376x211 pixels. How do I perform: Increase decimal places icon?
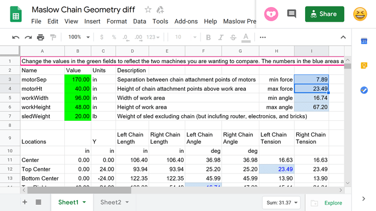tap(138, 38)
